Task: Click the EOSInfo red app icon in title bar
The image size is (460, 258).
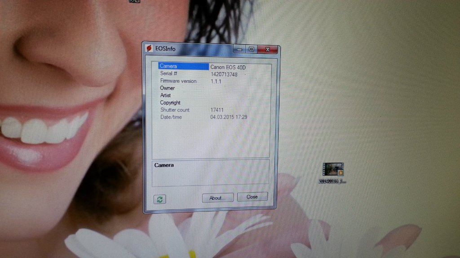Action: [149, 48]
